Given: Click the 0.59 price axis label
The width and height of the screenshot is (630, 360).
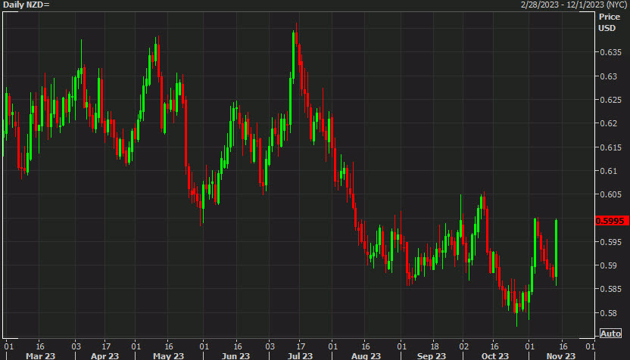Looking at the screenshot, I should pos(608,265).
